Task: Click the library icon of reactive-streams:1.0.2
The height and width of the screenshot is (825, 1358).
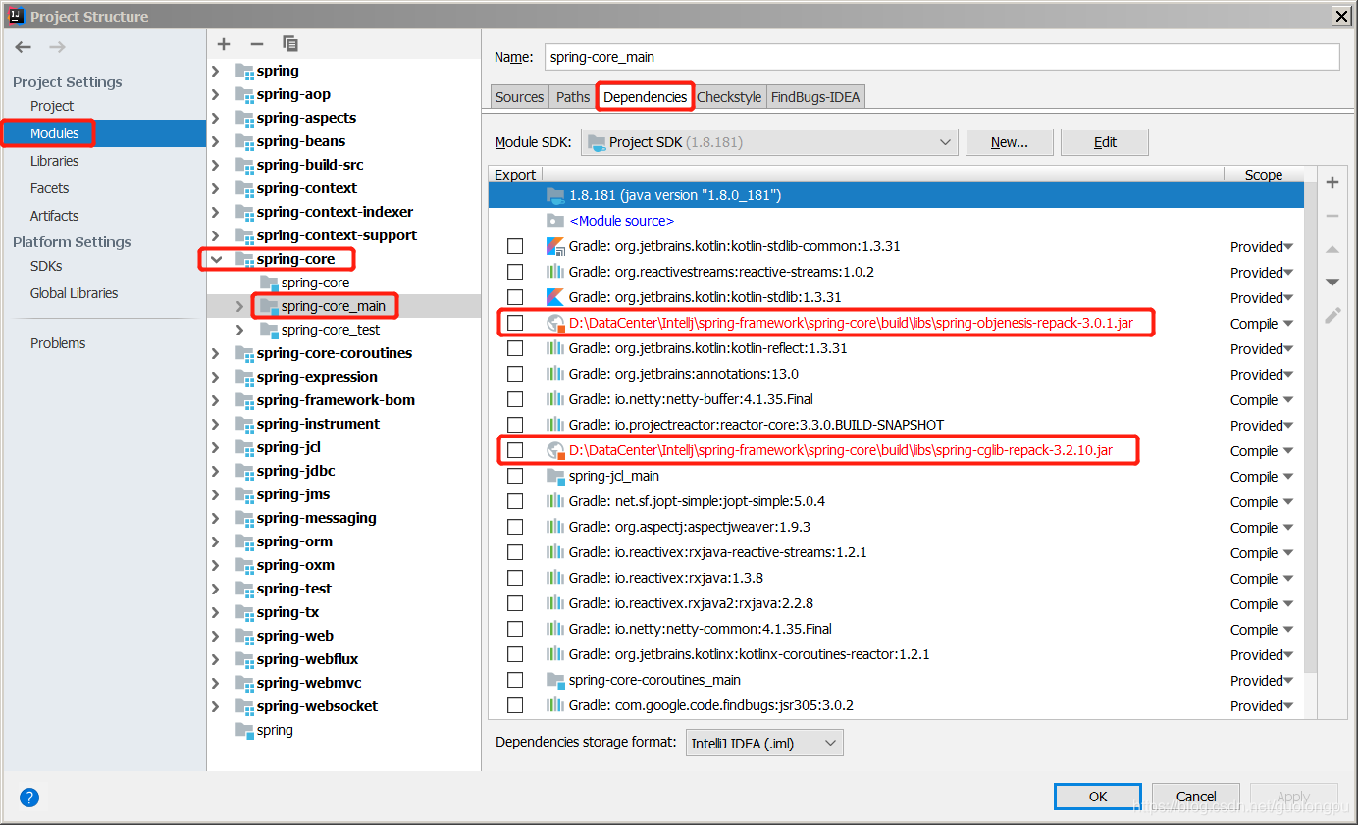Action: (555, 272)
